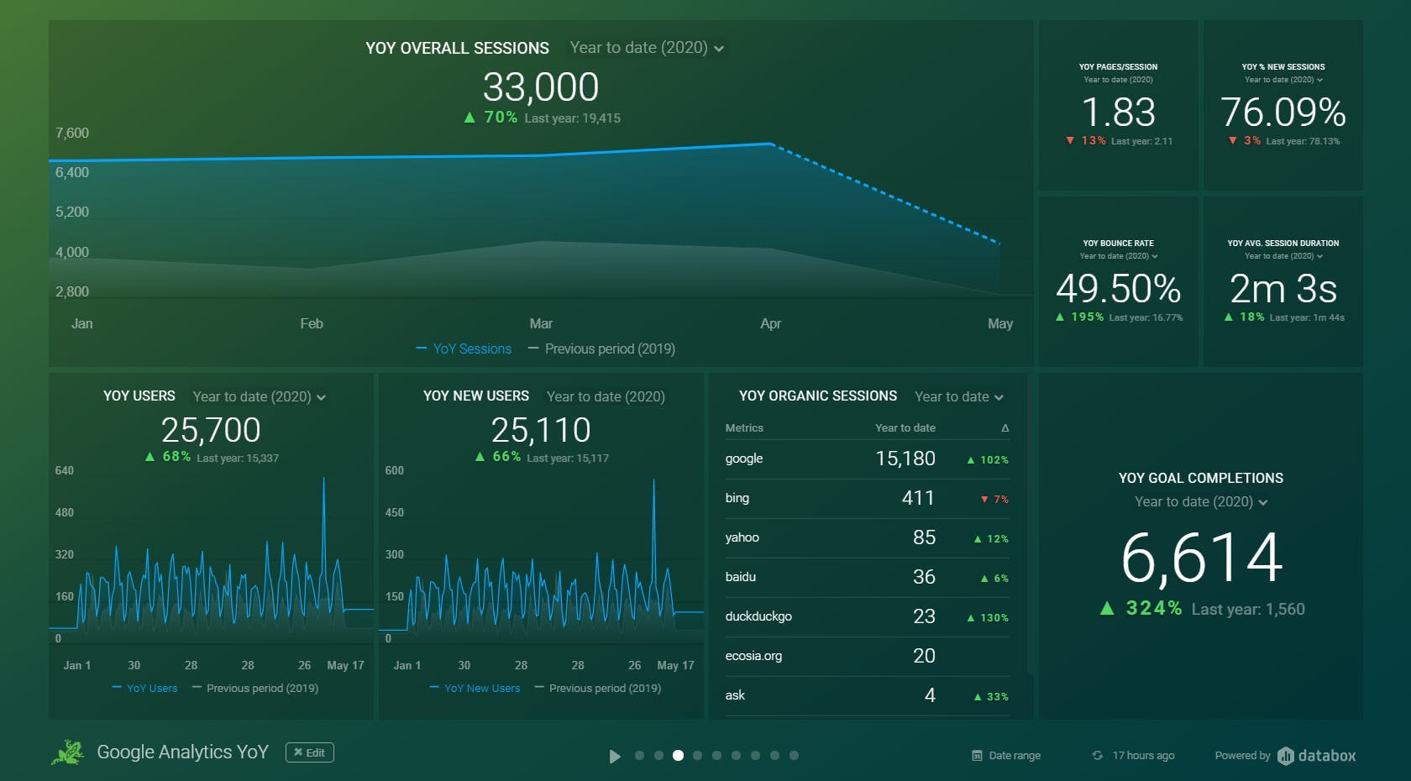
Task: Open YoY Organic Sessions Year to date dropdown
Action: [x=958, y=397]
